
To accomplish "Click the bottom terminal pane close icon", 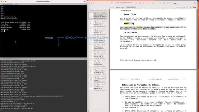I will click(x=2, y=59).
